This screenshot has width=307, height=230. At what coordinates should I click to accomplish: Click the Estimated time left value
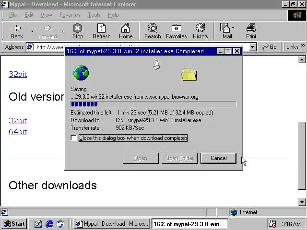165,113
